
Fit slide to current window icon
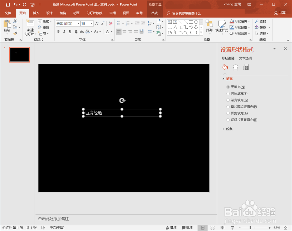(x=286, y=228)
